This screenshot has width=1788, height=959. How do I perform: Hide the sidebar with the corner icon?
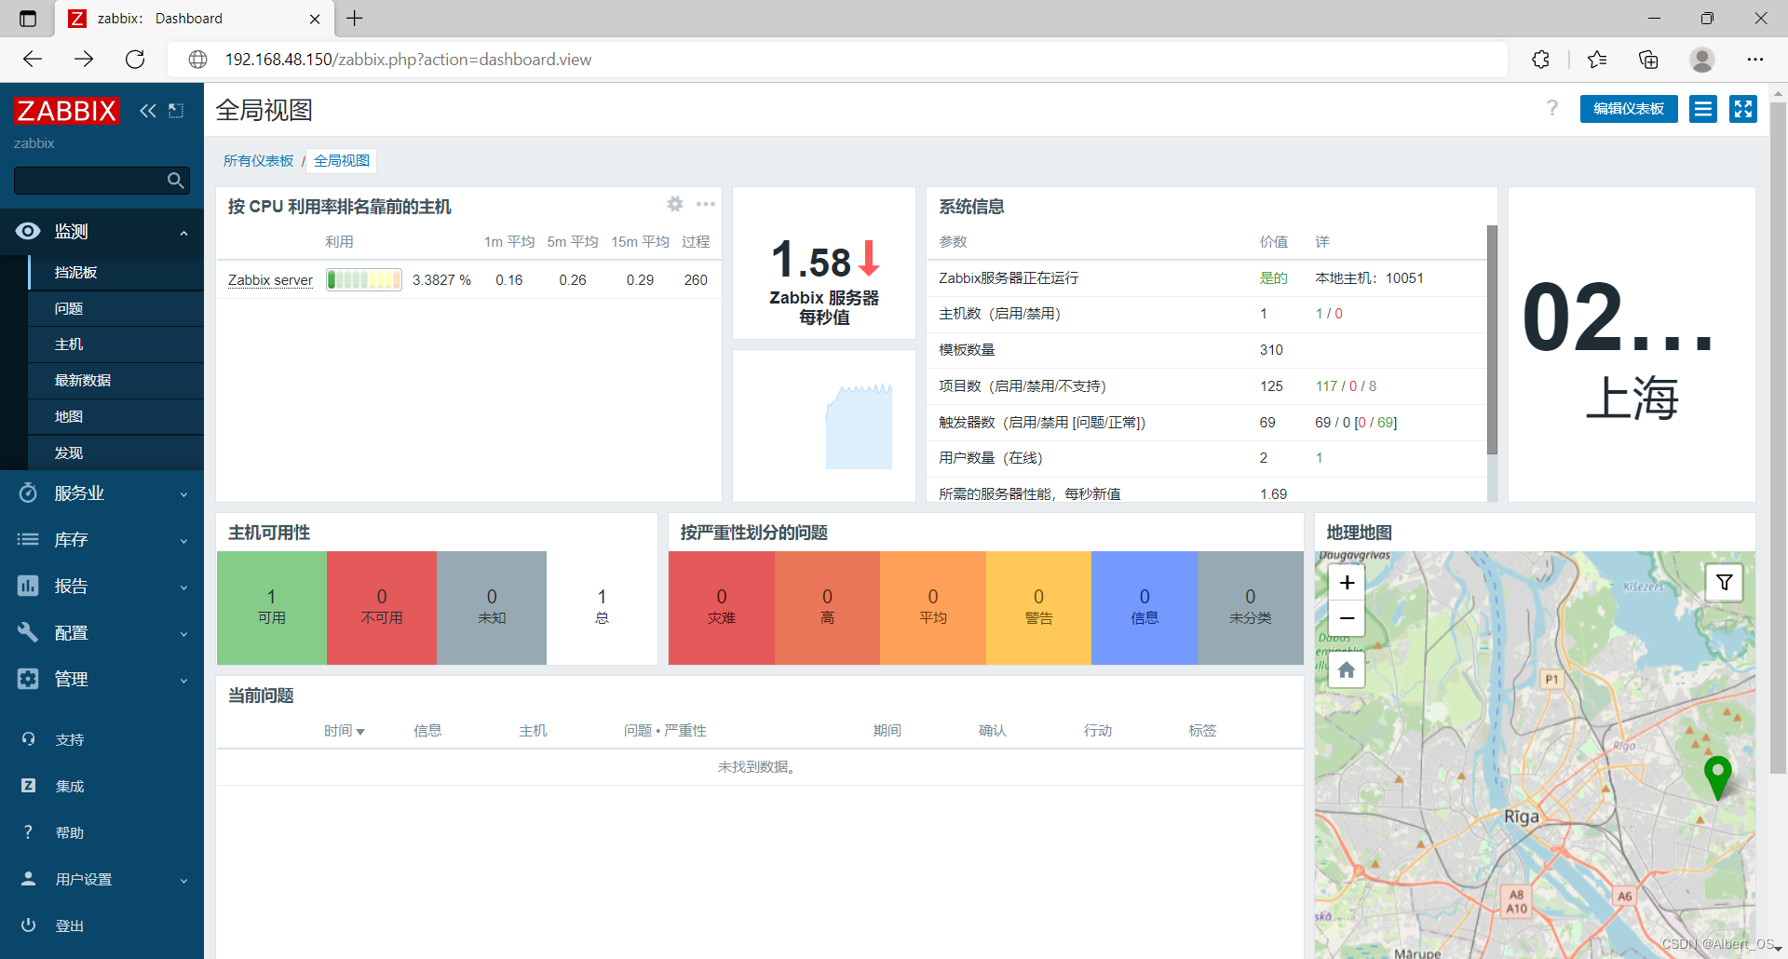click(x=176, y=111)
